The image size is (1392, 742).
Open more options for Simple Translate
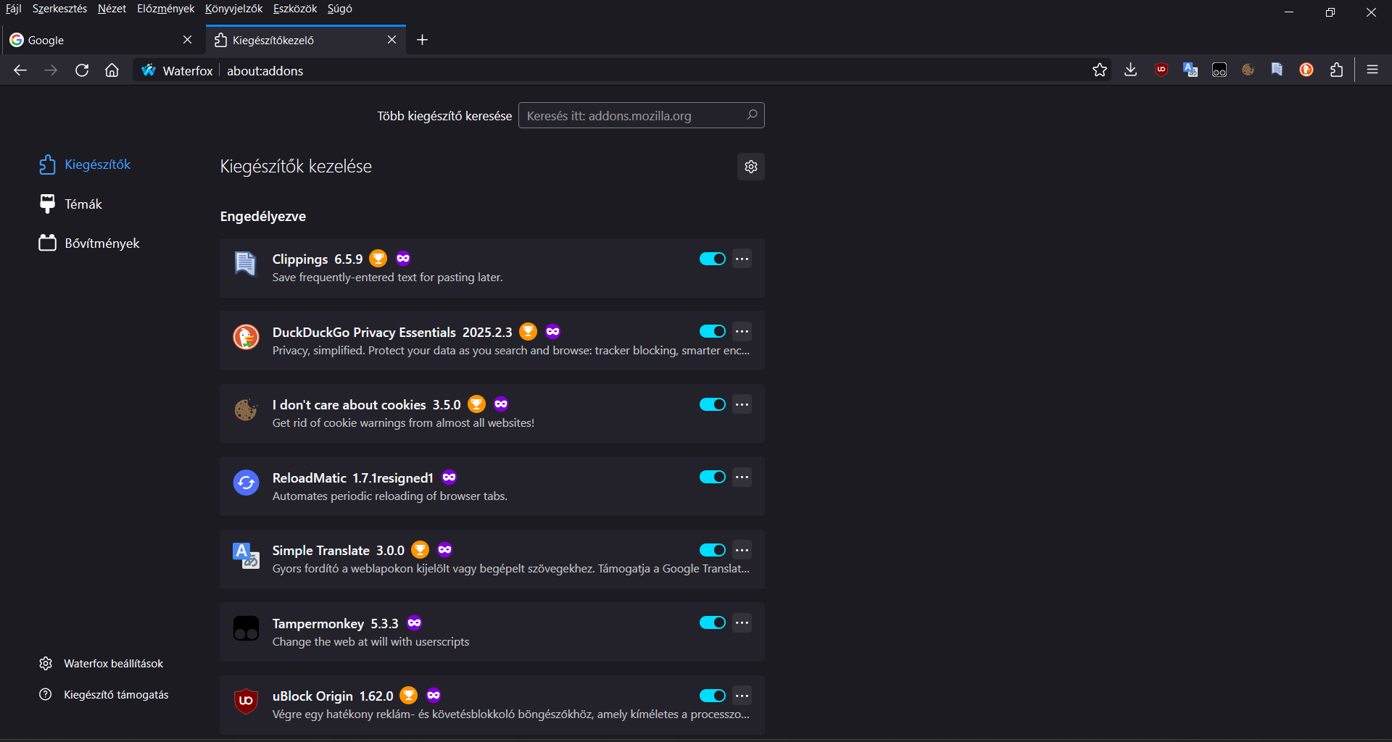pos(742,550)
